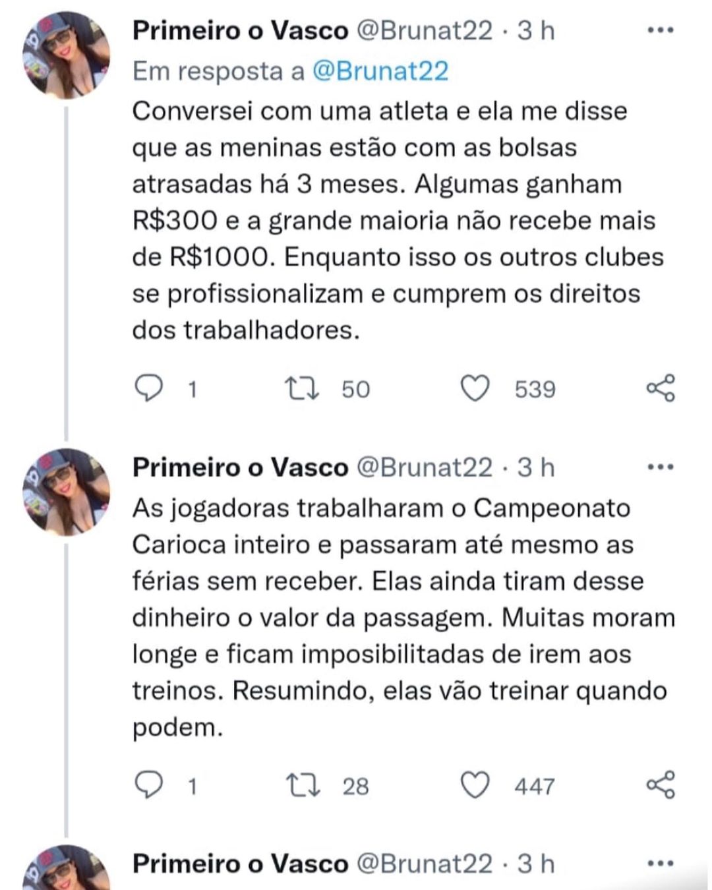Image resolution: width=712 pixels, height=890 pixels.
Task: Retweet the tweet with 28 retweets
Action: 305,785
